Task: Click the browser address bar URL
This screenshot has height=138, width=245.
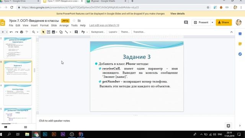Action: (x=80, y=7)
